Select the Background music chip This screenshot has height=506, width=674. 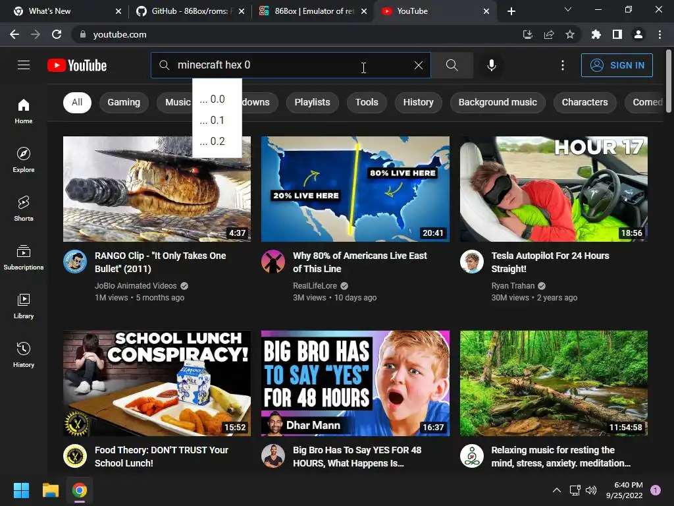point(498,102)
